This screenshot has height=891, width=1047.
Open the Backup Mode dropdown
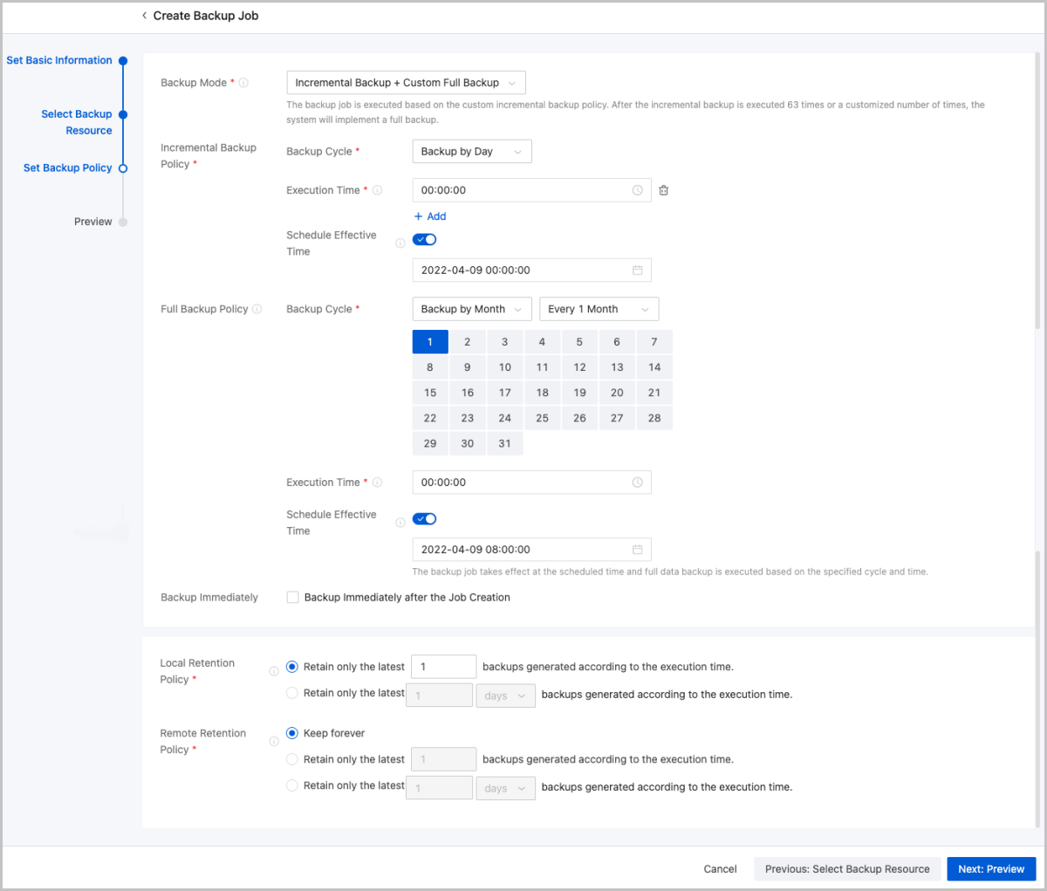(x=406, y=83)
